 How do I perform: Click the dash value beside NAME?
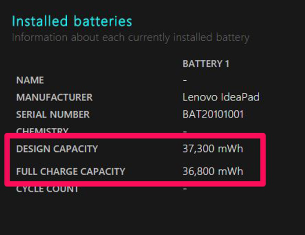pyautogui.click(x=185, y=80)
